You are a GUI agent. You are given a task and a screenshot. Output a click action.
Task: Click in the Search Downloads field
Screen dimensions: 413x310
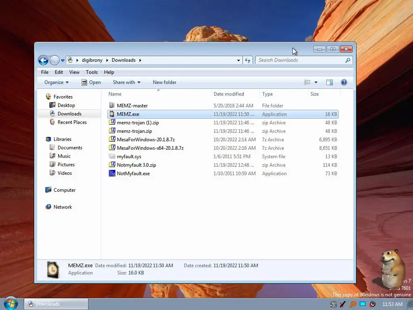point(304,60)
